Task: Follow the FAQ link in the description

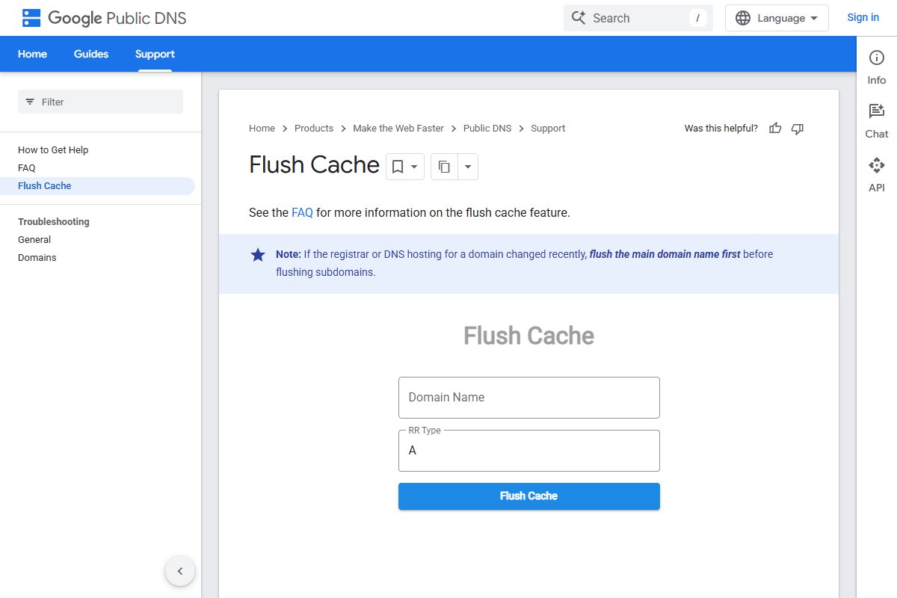Action: pos(302,212)
